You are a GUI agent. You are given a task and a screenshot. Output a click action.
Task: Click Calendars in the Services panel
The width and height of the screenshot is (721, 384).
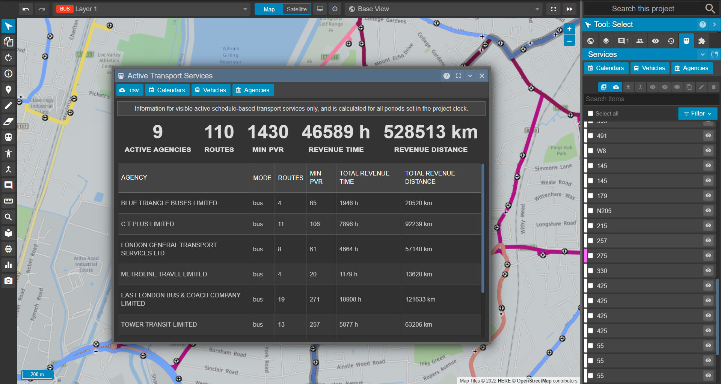coord(606,68)
